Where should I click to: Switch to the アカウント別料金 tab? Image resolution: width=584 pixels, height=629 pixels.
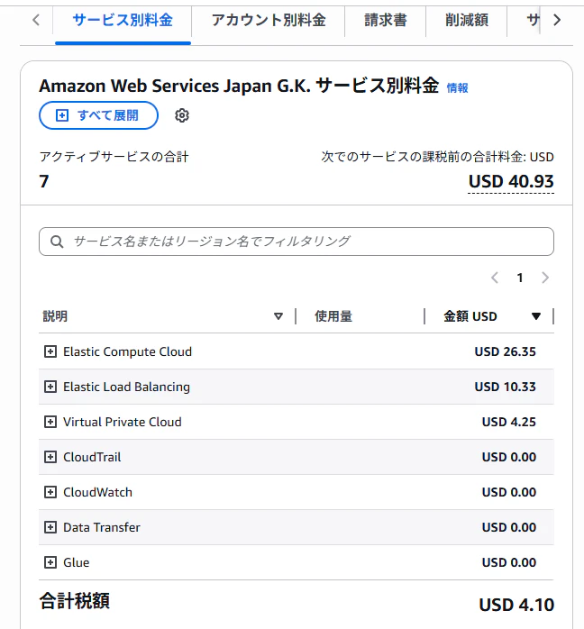(269, 20)
